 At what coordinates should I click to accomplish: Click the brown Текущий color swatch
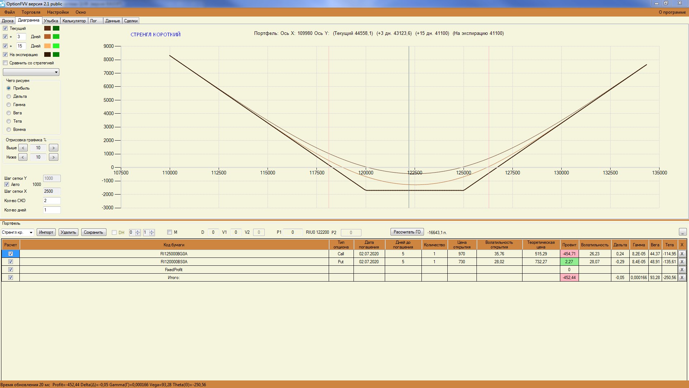(x=47, y=28)
